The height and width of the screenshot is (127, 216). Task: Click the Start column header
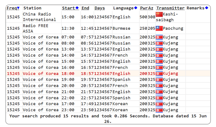pyautogui.click(x=68, y=8)
